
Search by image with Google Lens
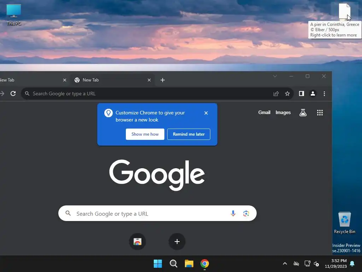pos(246,213)
